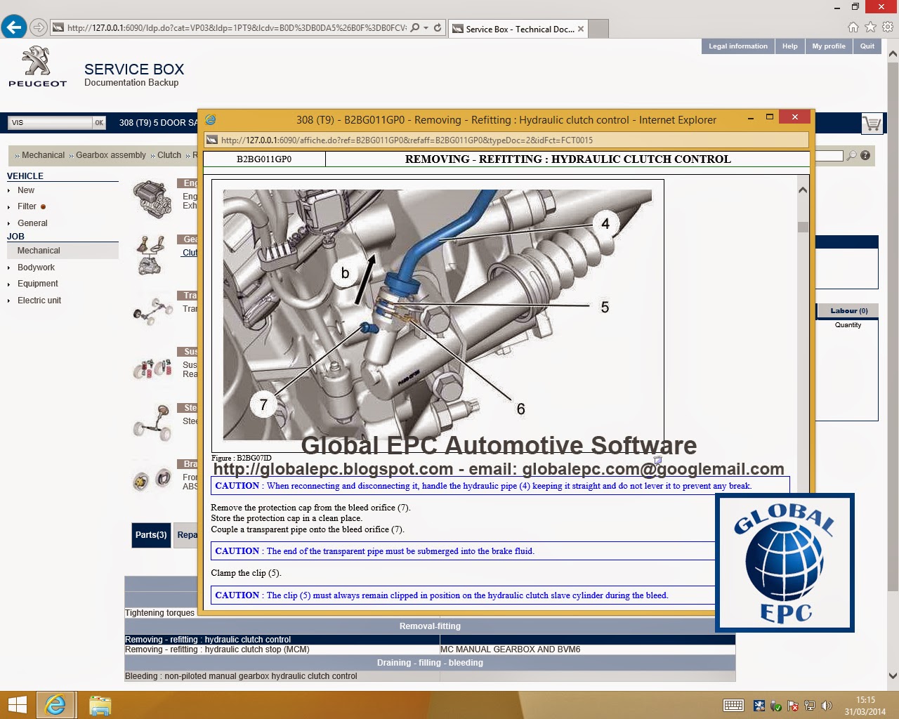
Task: Click the steering assembly icon
Action: point(151,424)
